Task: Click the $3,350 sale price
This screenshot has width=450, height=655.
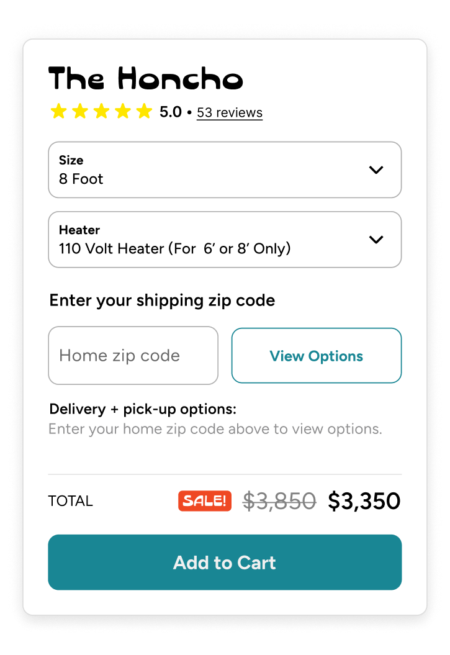Action: pyautogui.click(x=364, y=500)
